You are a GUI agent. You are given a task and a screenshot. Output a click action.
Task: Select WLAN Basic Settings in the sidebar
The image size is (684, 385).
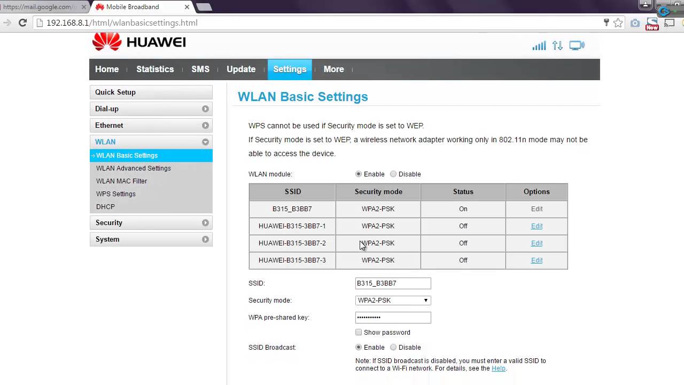[151, 155]
